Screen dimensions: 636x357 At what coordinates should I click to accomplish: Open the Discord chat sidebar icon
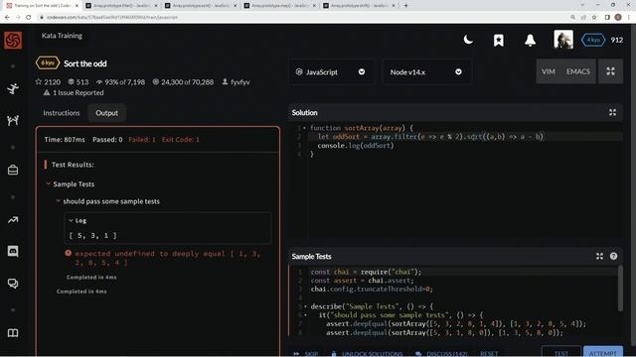pos(13,251)
